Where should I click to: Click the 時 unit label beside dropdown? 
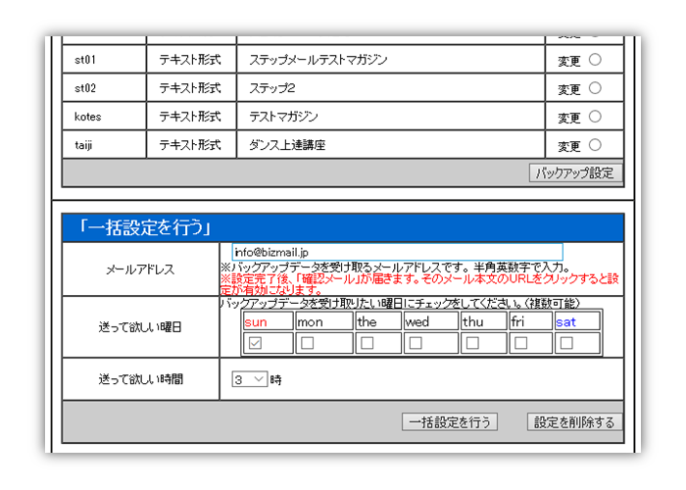coord(275,380)
